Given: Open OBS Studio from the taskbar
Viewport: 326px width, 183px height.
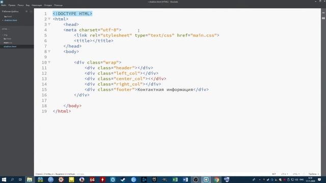Looking at the screenshot, I should 196,179.
